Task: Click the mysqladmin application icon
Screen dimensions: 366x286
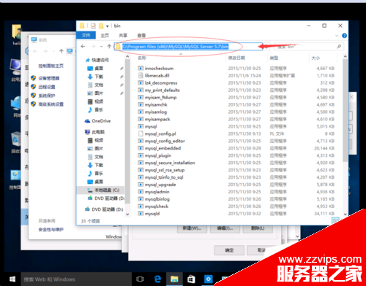Action: [141, 192]
